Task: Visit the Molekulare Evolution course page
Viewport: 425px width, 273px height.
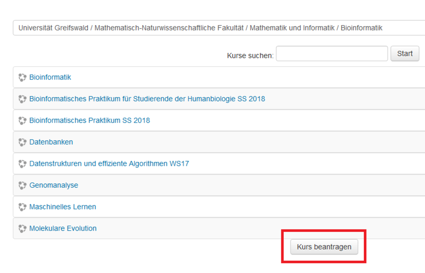Action: (x=63, y=228)
